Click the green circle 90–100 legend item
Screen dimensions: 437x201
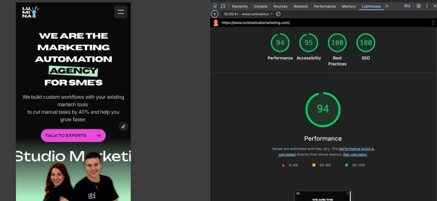click(355, 165)
